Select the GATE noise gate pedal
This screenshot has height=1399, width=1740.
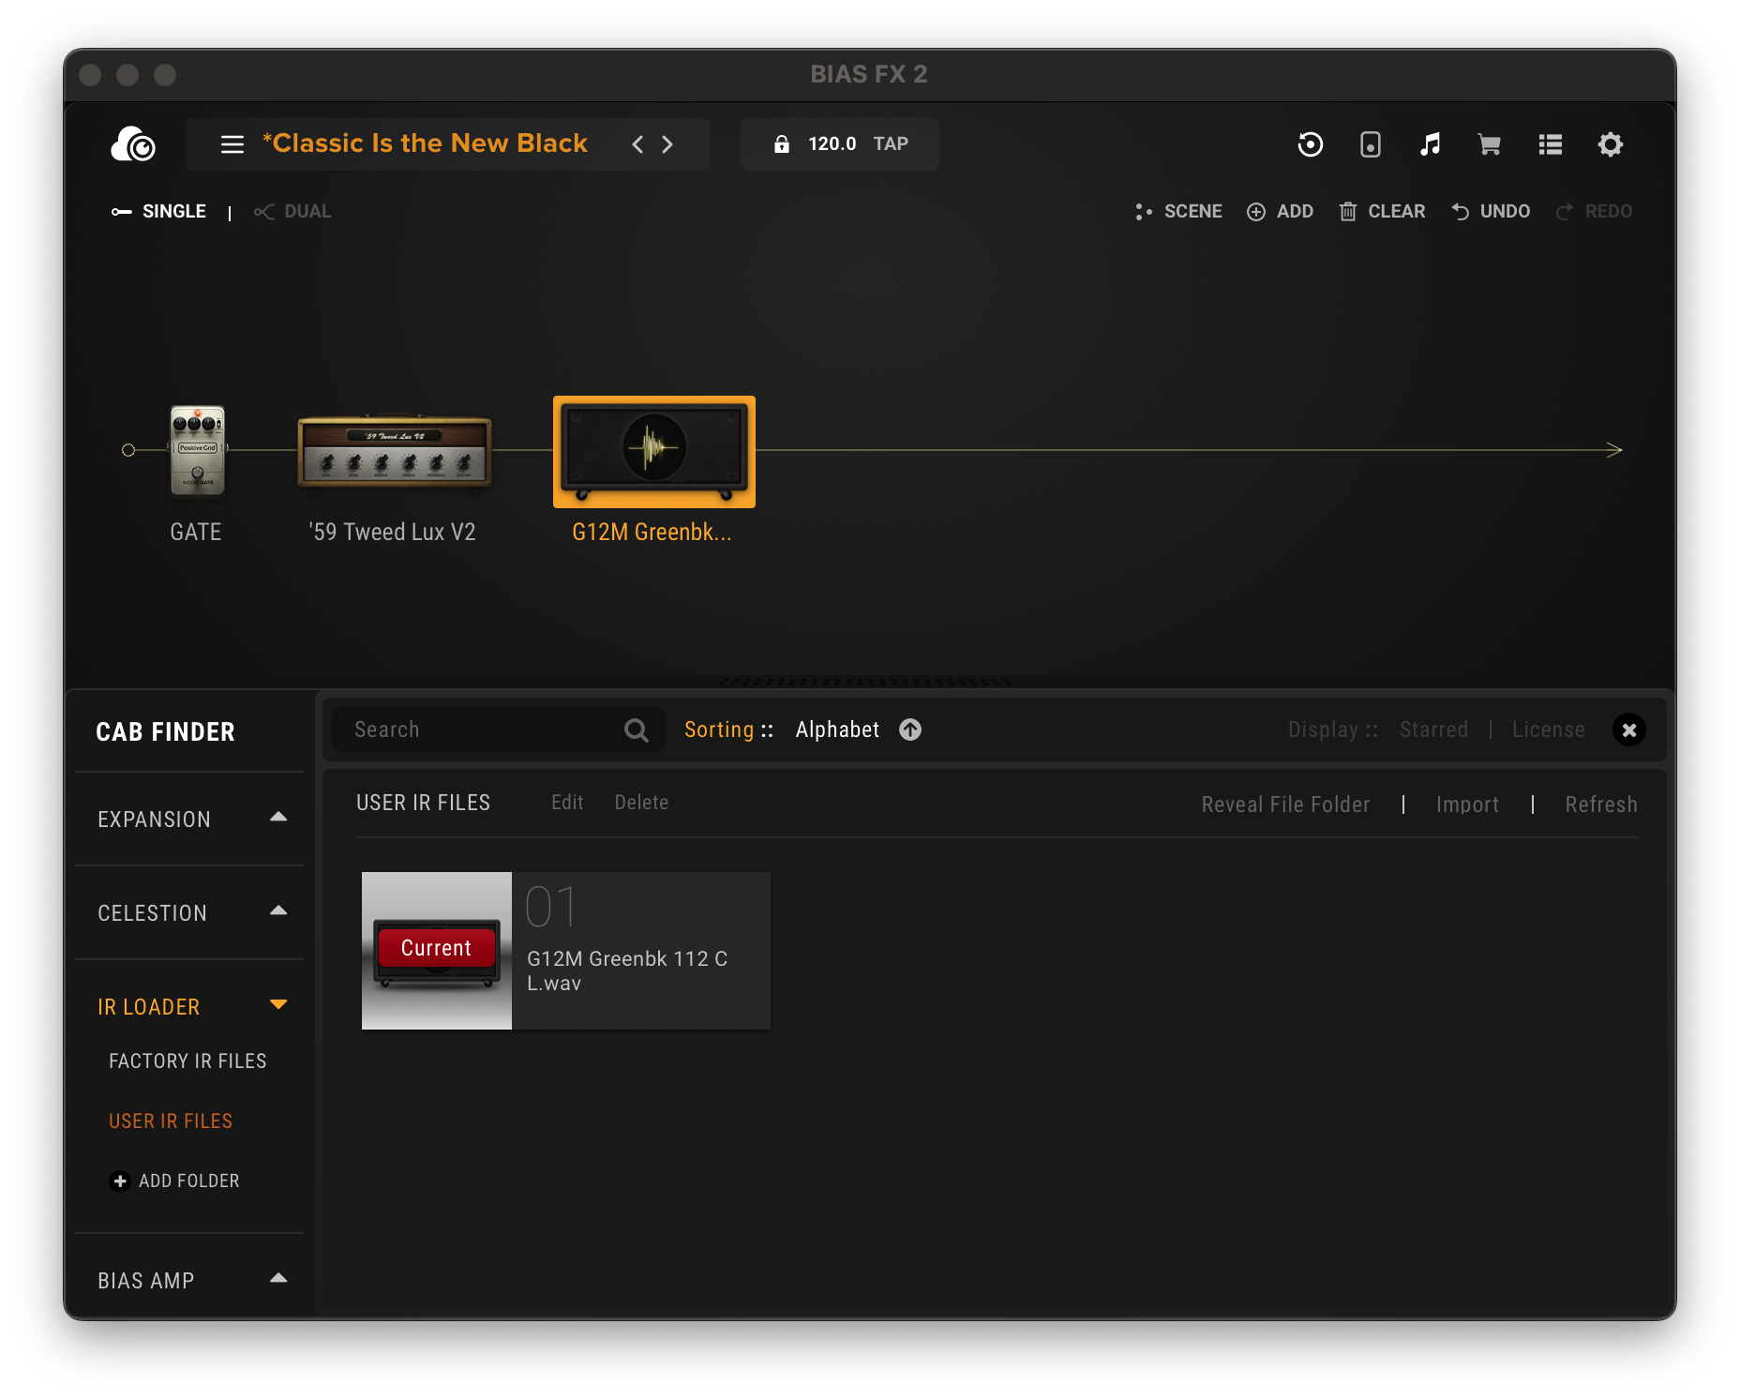[x=197, y=451]
